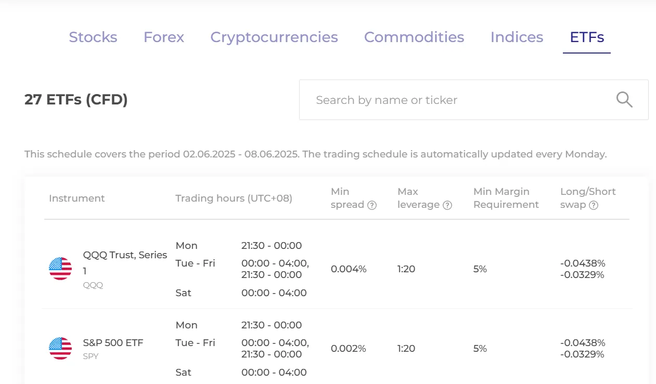The width and height of the screenshot is (656, 384).
Task: Click the Min spread help icon
Action: pos(372,205)
